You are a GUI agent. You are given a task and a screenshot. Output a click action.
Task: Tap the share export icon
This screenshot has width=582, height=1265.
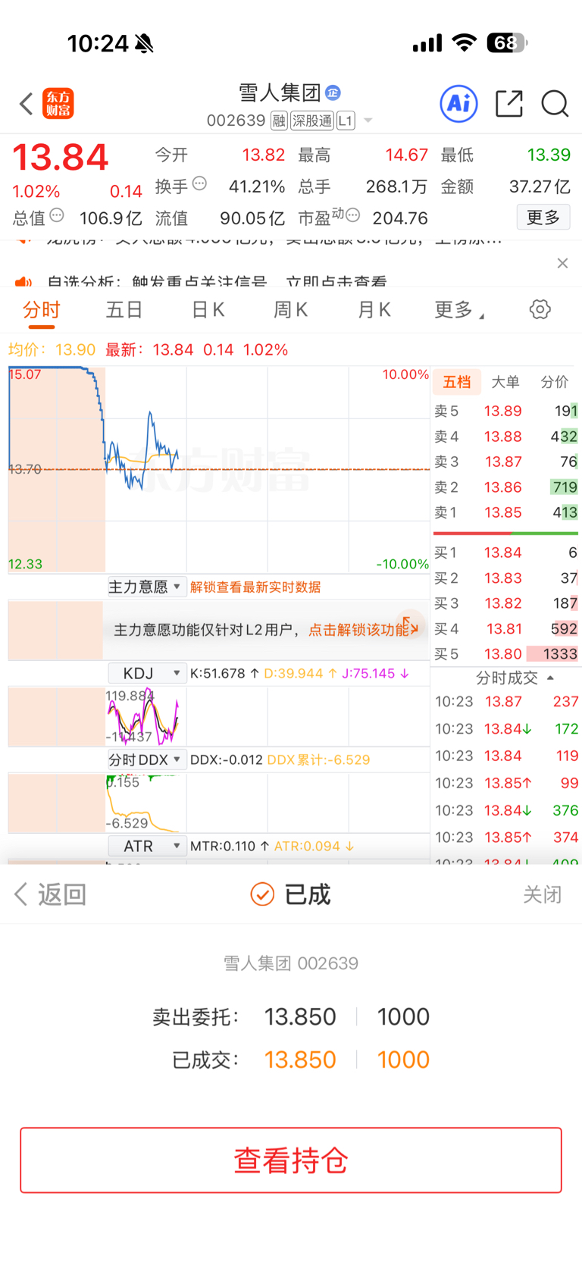coord(509,103)
